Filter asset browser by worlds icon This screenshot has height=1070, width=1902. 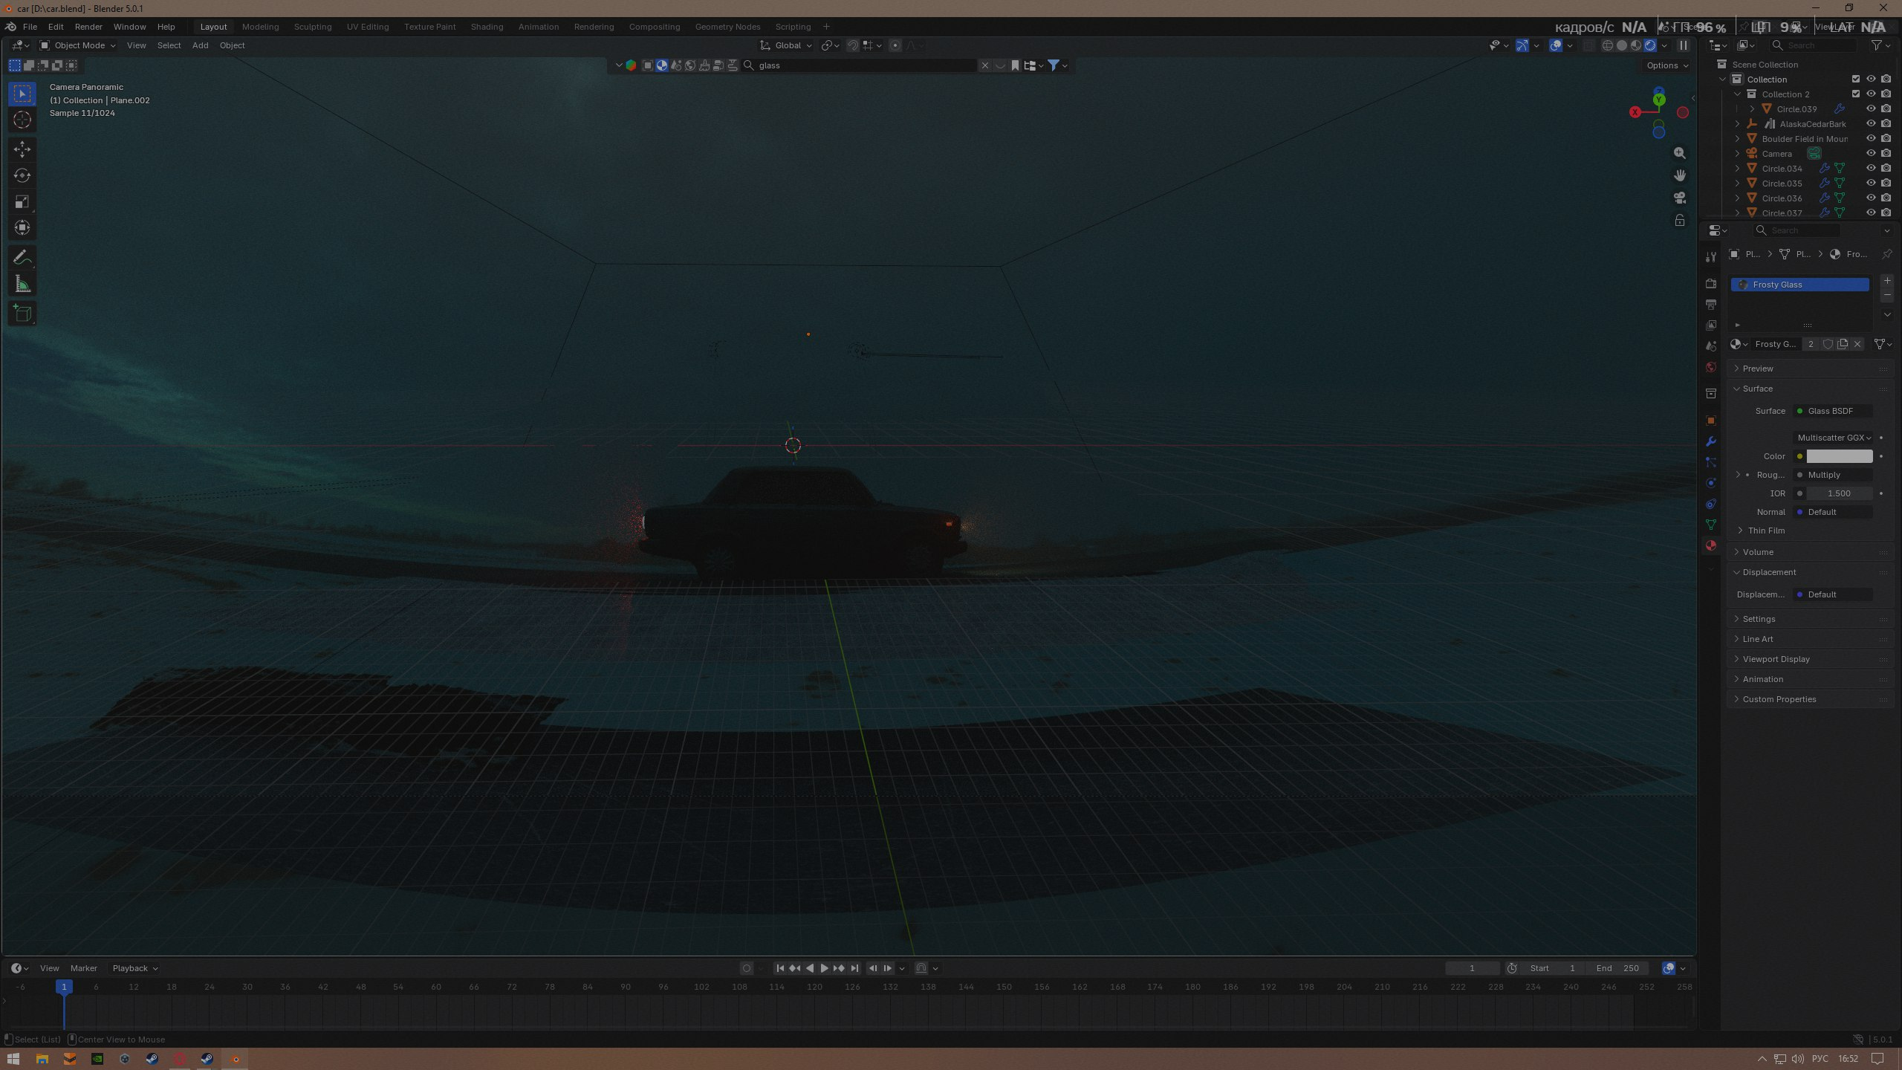689,65
